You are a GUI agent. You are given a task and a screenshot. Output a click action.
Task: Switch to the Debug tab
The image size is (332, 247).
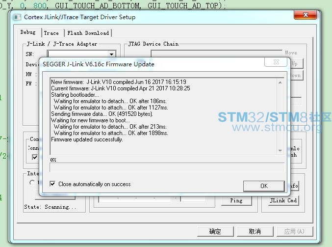click(28, 32)
